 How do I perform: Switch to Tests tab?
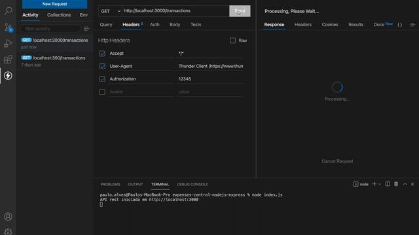point(196,25)
